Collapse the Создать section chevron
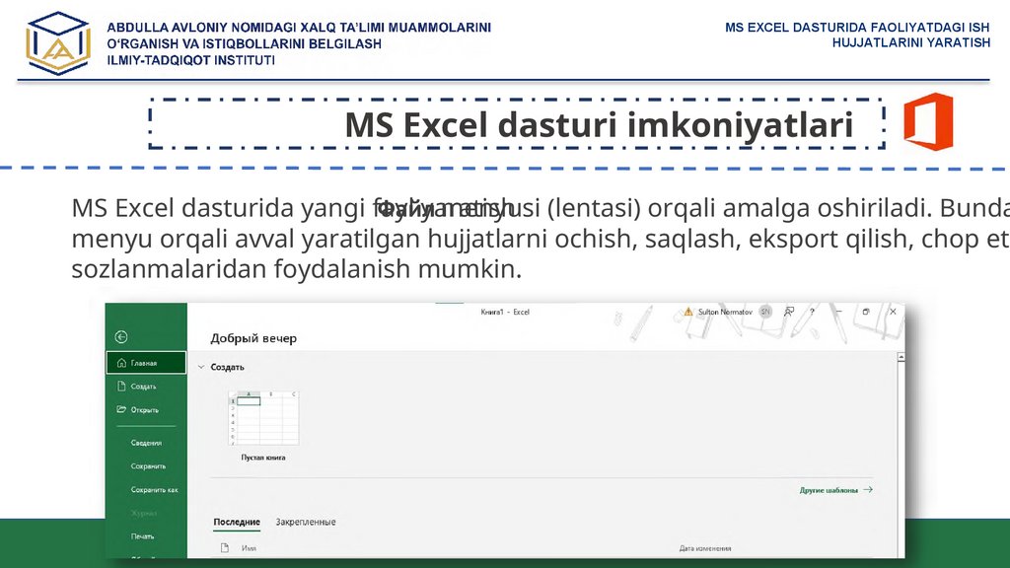This screenshot has height=568, width=1010. click(201, 367)
